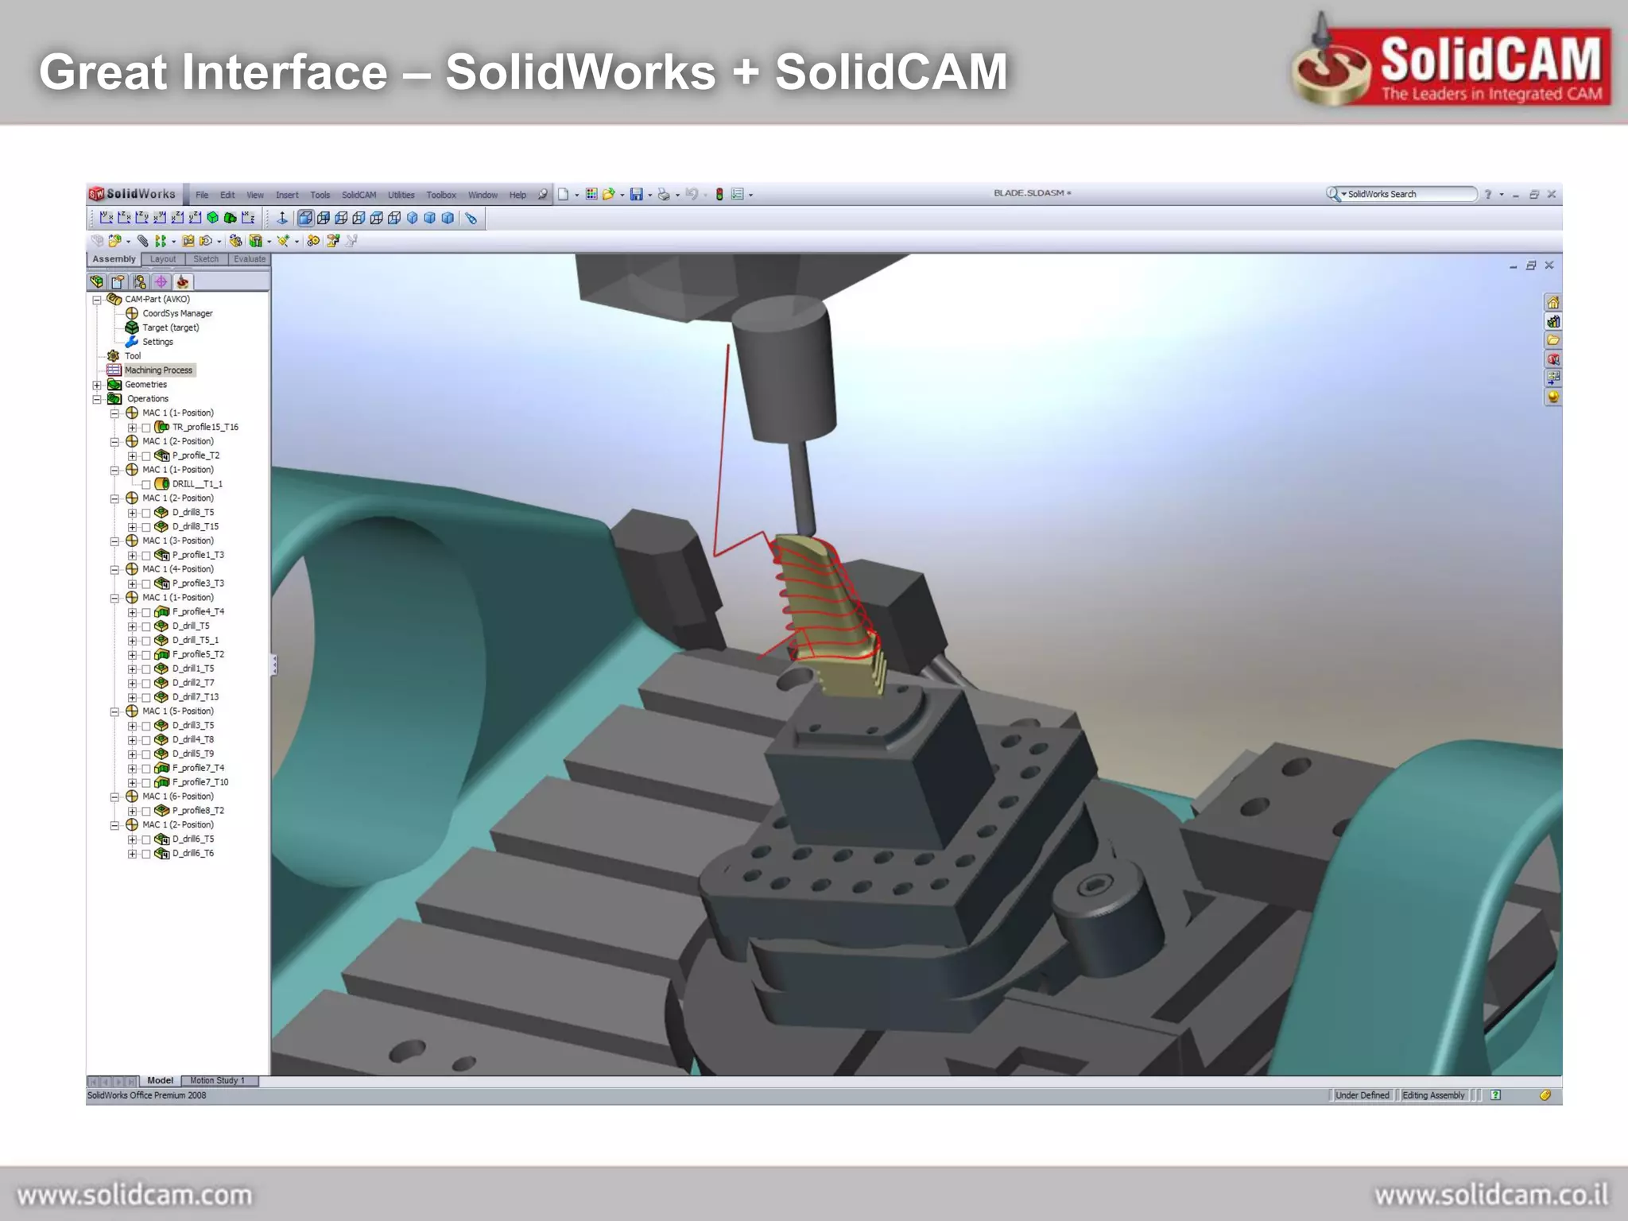Select the highlighted shaded cube view icon

[x=305, y=217]
